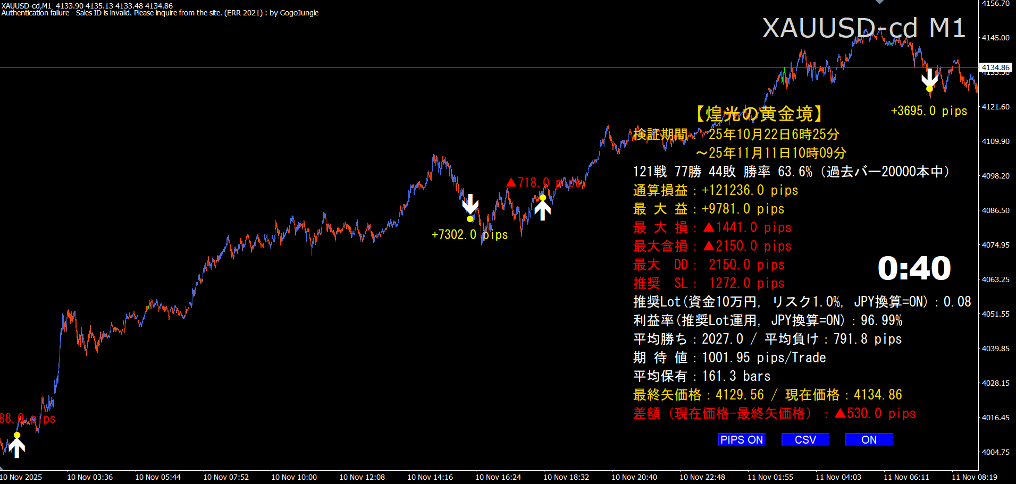The image size is (1016, 484).
Task: Click yellow dot above the bottom-left up arrow
Action: [17, 435]
